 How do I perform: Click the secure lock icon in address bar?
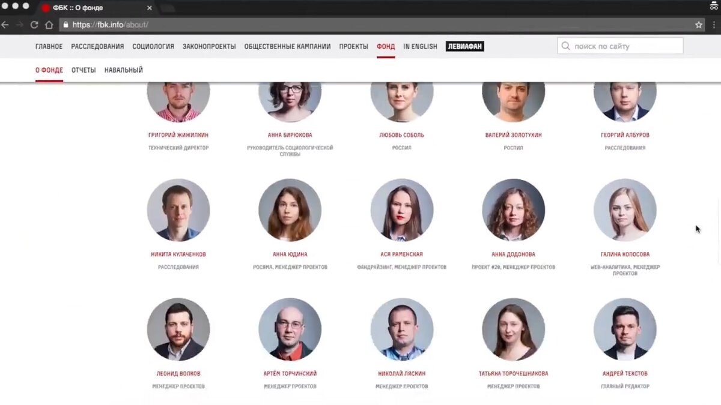[66, 25]
